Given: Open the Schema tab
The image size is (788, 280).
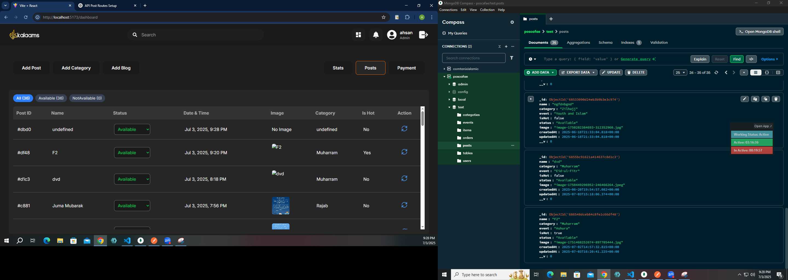Looking at the screenshot, I should pos(606,42).
